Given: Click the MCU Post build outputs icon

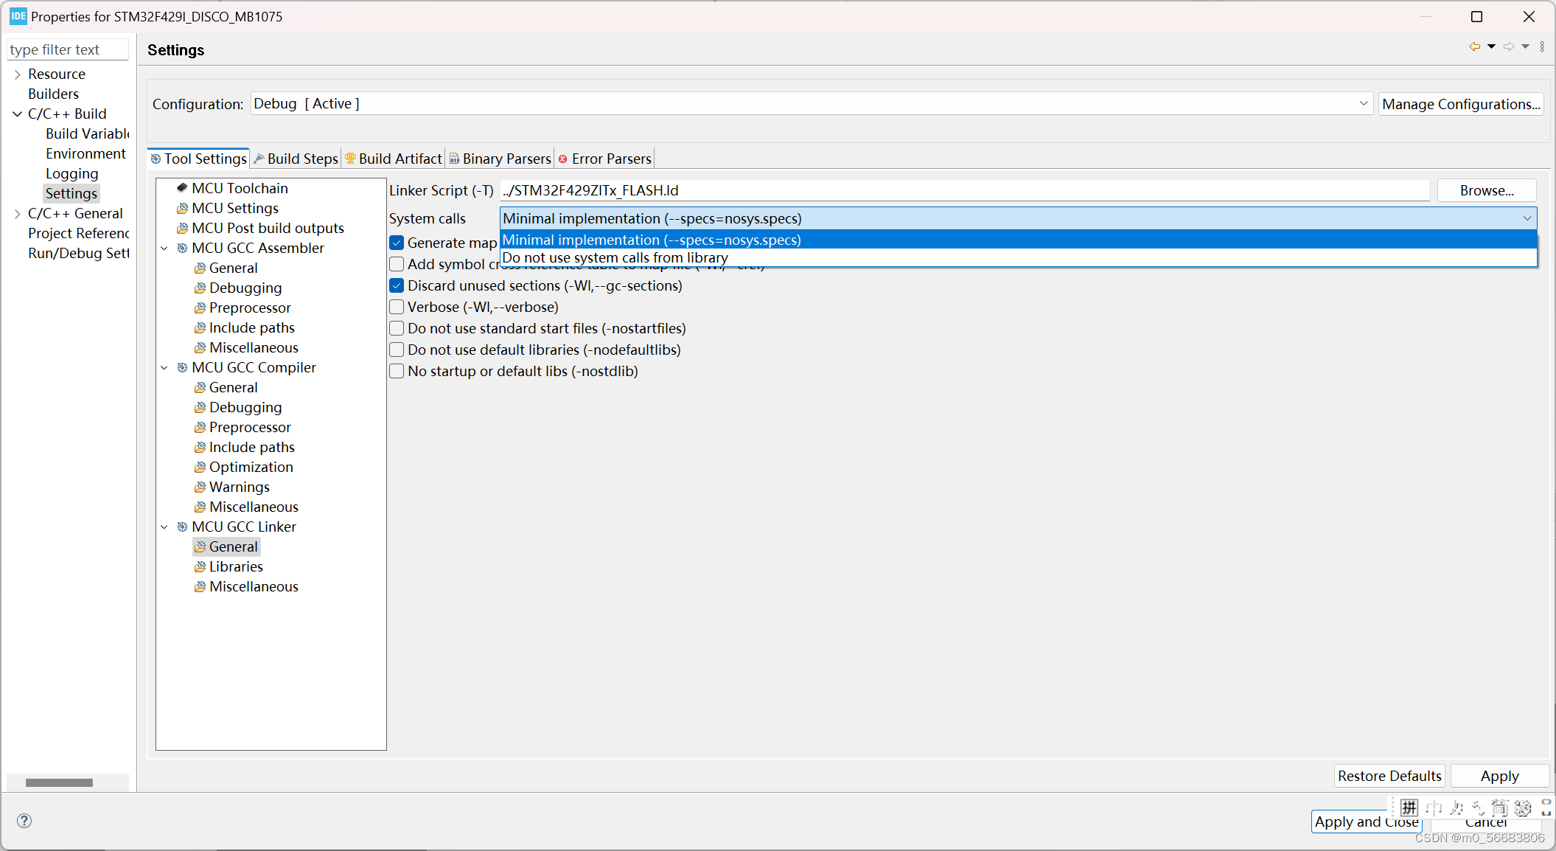Looking at the screenshot, I should pos(182,228).
